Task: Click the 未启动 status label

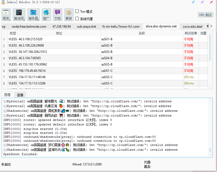Action: point(6,164)
